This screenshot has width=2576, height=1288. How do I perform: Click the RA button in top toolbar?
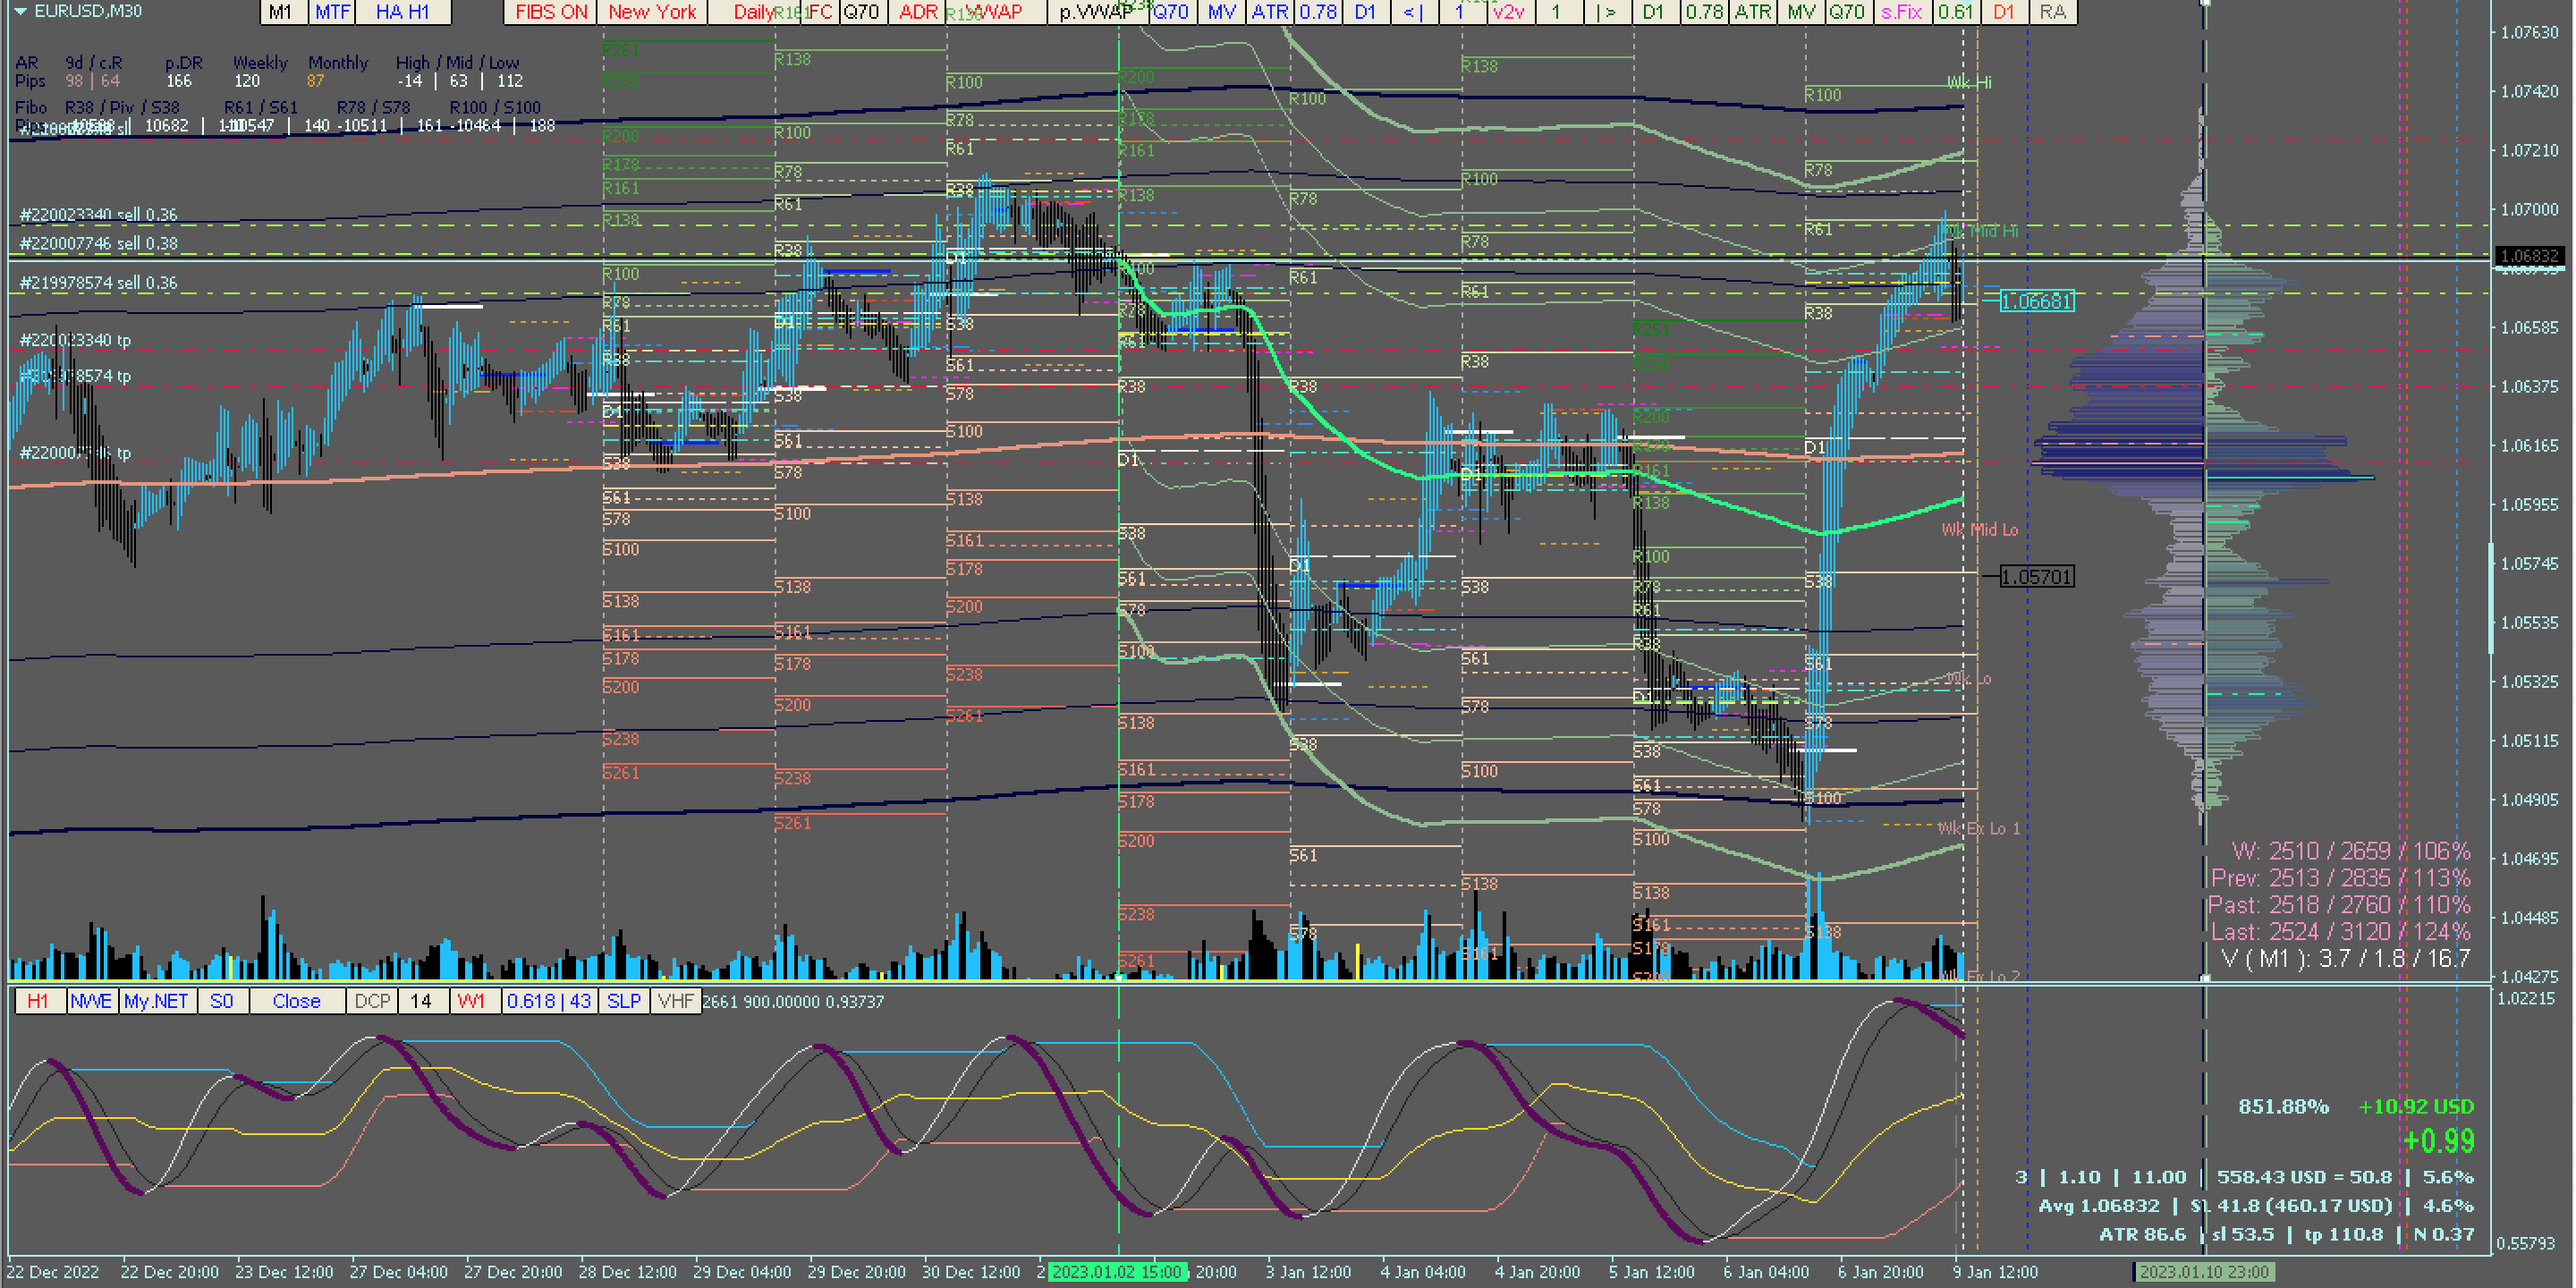coord(2052,12)
